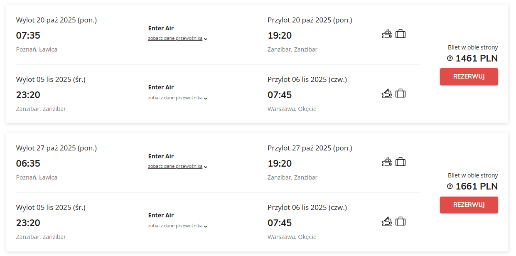Click luggage icon for 20 paź Poznań departure

(x=401, y=34)
